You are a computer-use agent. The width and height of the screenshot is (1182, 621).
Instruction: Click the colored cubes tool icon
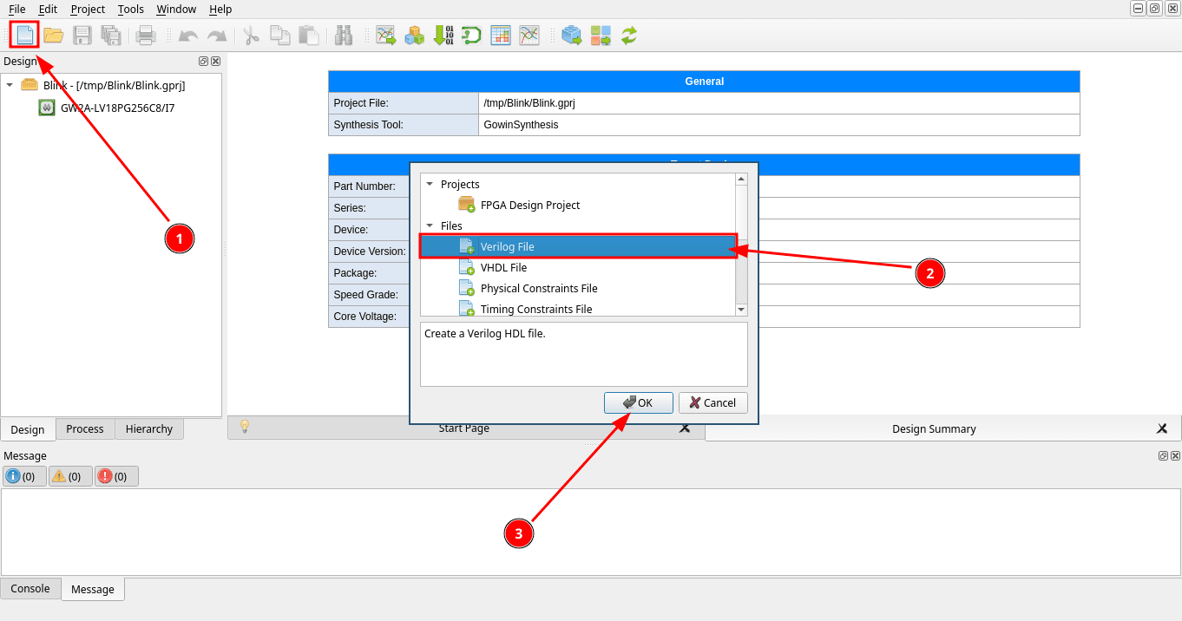[415, 35]
